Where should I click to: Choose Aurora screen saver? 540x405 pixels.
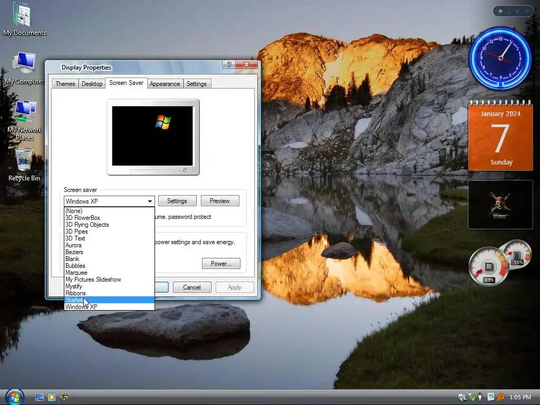click(x=109, y=245)
